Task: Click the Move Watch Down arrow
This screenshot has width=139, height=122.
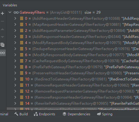Action: 2,37
